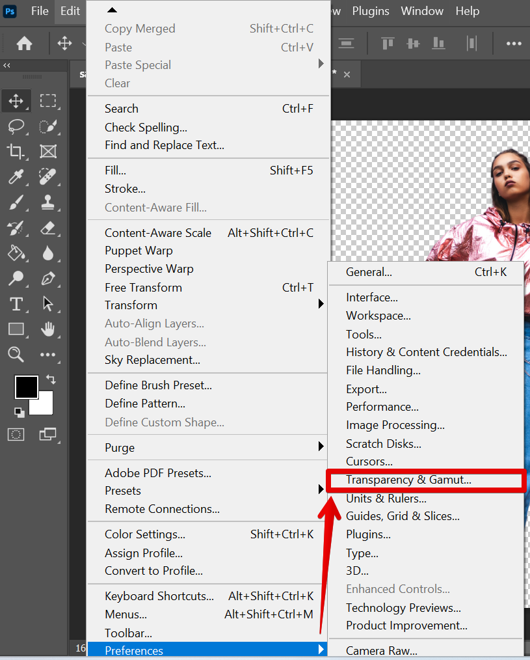Select the Brush tool
This screenshot has width=530, height=660.
(16, 202)
